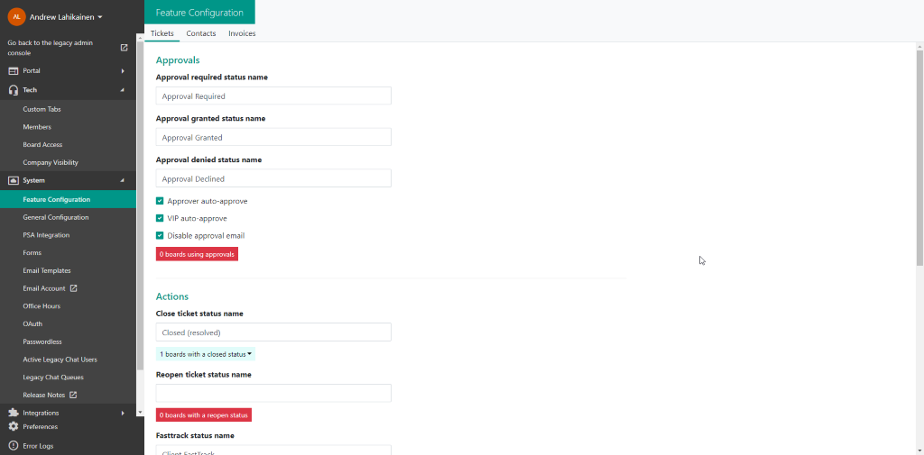Viewport: 924px width, 455px height.
Task: Switch to the Contacts tab
Action: coord(201,33)
